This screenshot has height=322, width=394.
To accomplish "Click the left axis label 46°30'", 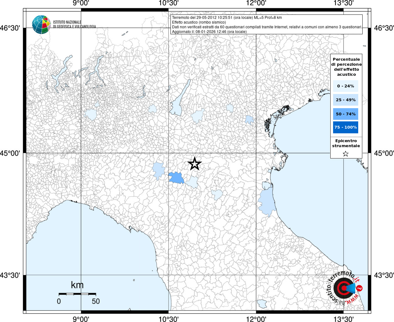I will [x=10, y=28].
